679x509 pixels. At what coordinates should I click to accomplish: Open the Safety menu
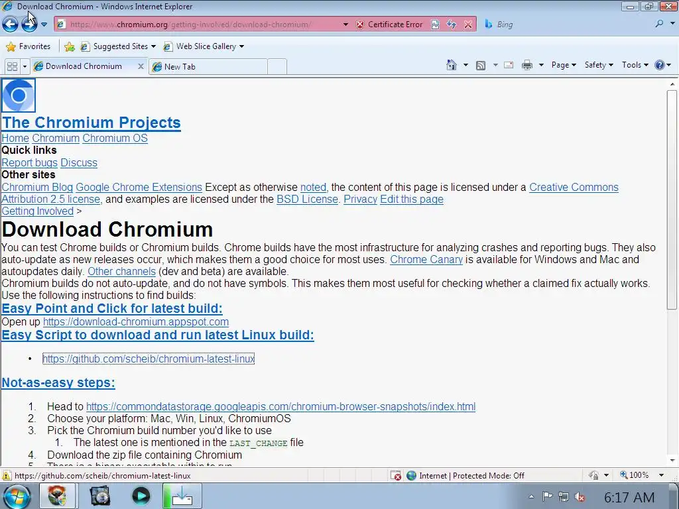[599, 65]
